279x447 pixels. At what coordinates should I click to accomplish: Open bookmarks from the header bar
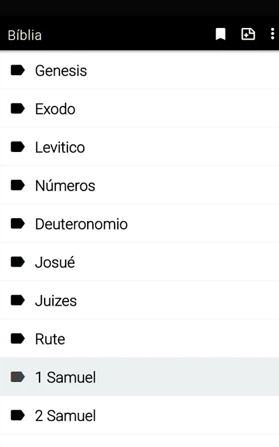point(220,34)
